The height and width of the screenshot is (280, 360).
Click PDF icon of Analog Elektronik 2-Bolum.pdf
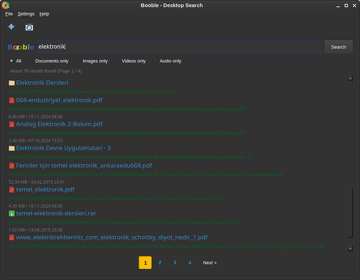12,124
